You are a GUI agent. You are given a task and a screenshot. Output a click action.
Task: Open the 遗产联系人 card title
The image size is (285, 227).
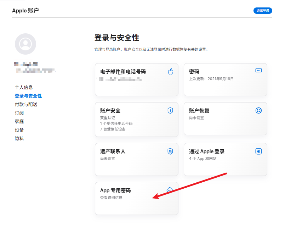pos(113,151)
